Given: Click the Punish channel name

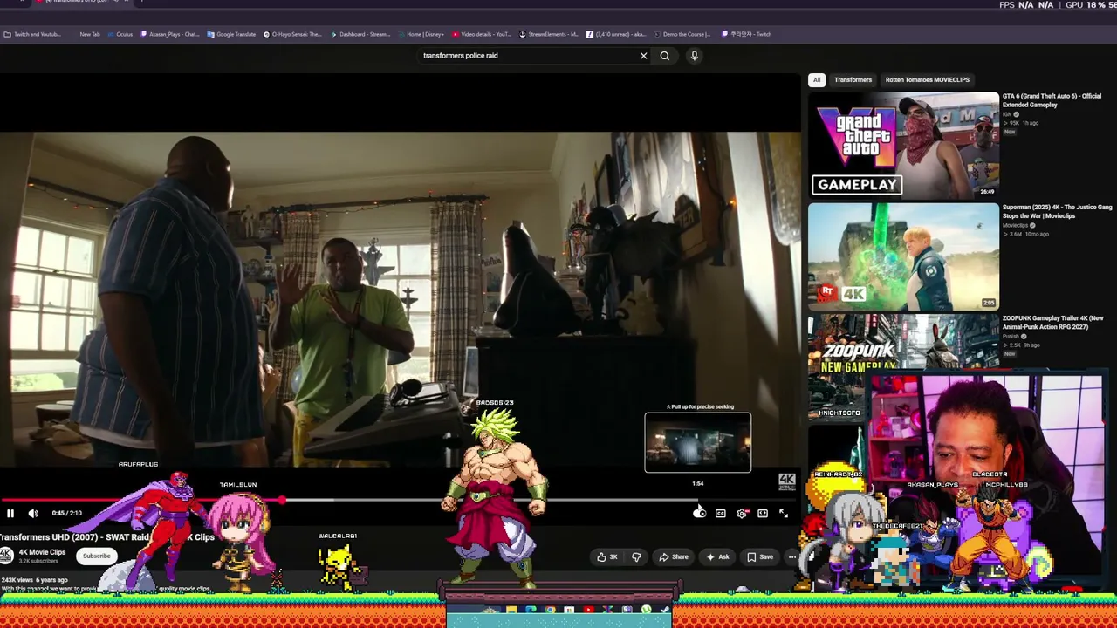Looking at the screenshot, I should point(1011,336).
